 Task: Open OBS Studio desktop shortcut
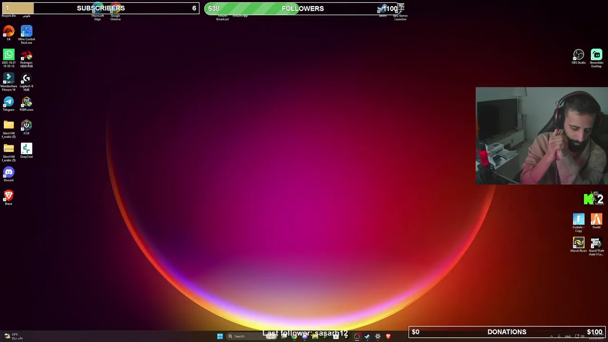579,57
